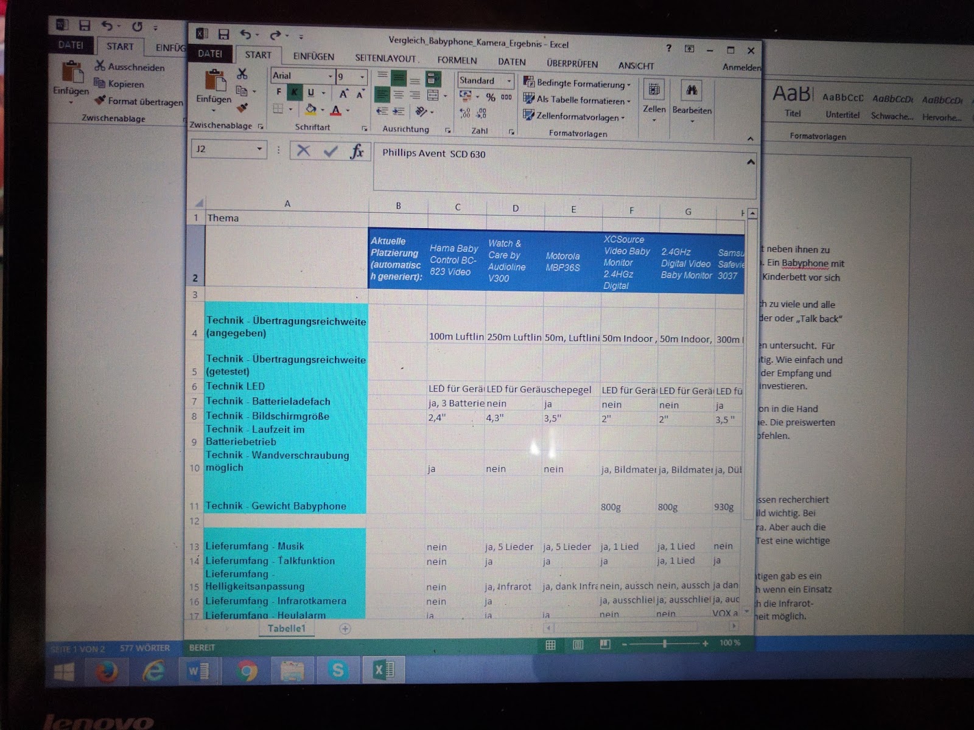Toggle bold (F) formatting in Excel

click(279, 92)
